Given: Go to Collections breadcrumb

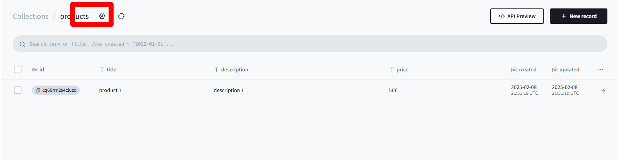Looking at the screenshot, I should (31, 16).
